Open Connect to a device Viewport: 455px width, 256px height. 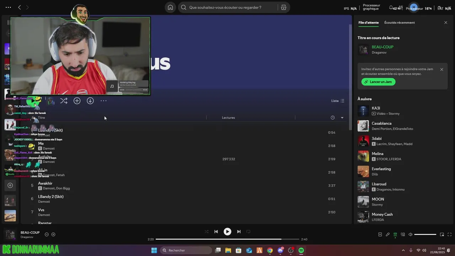[x=403, y=235]
